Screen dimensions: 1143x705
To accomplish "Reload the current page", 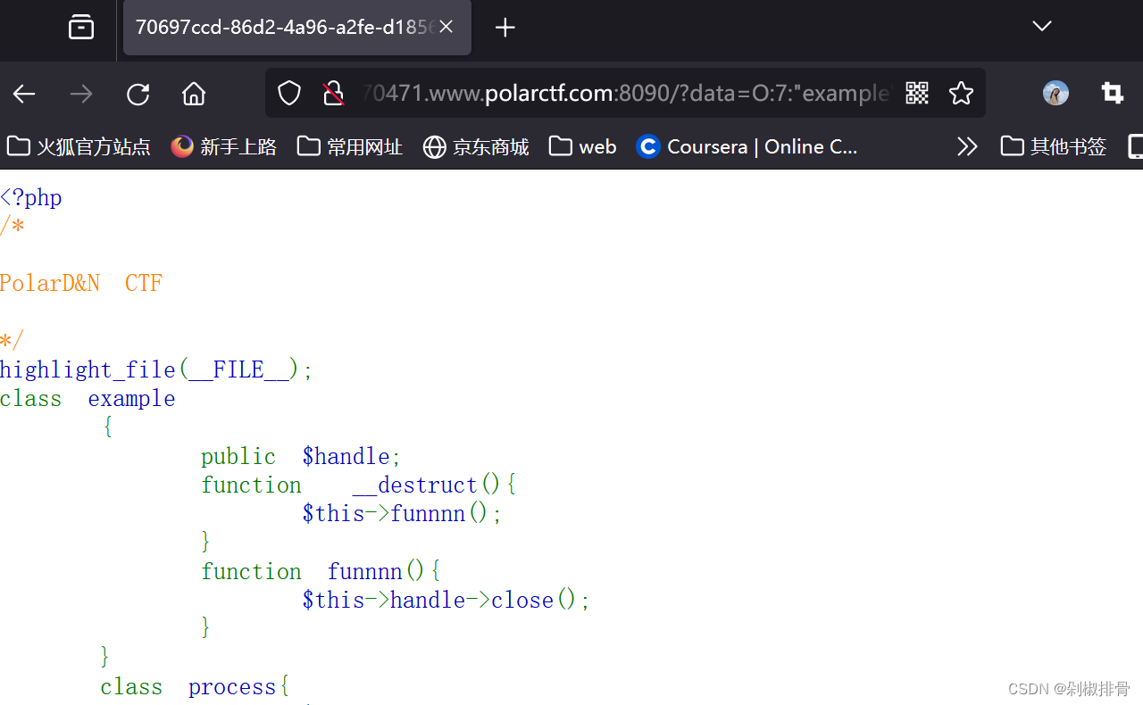I will (x=138, y=93).
